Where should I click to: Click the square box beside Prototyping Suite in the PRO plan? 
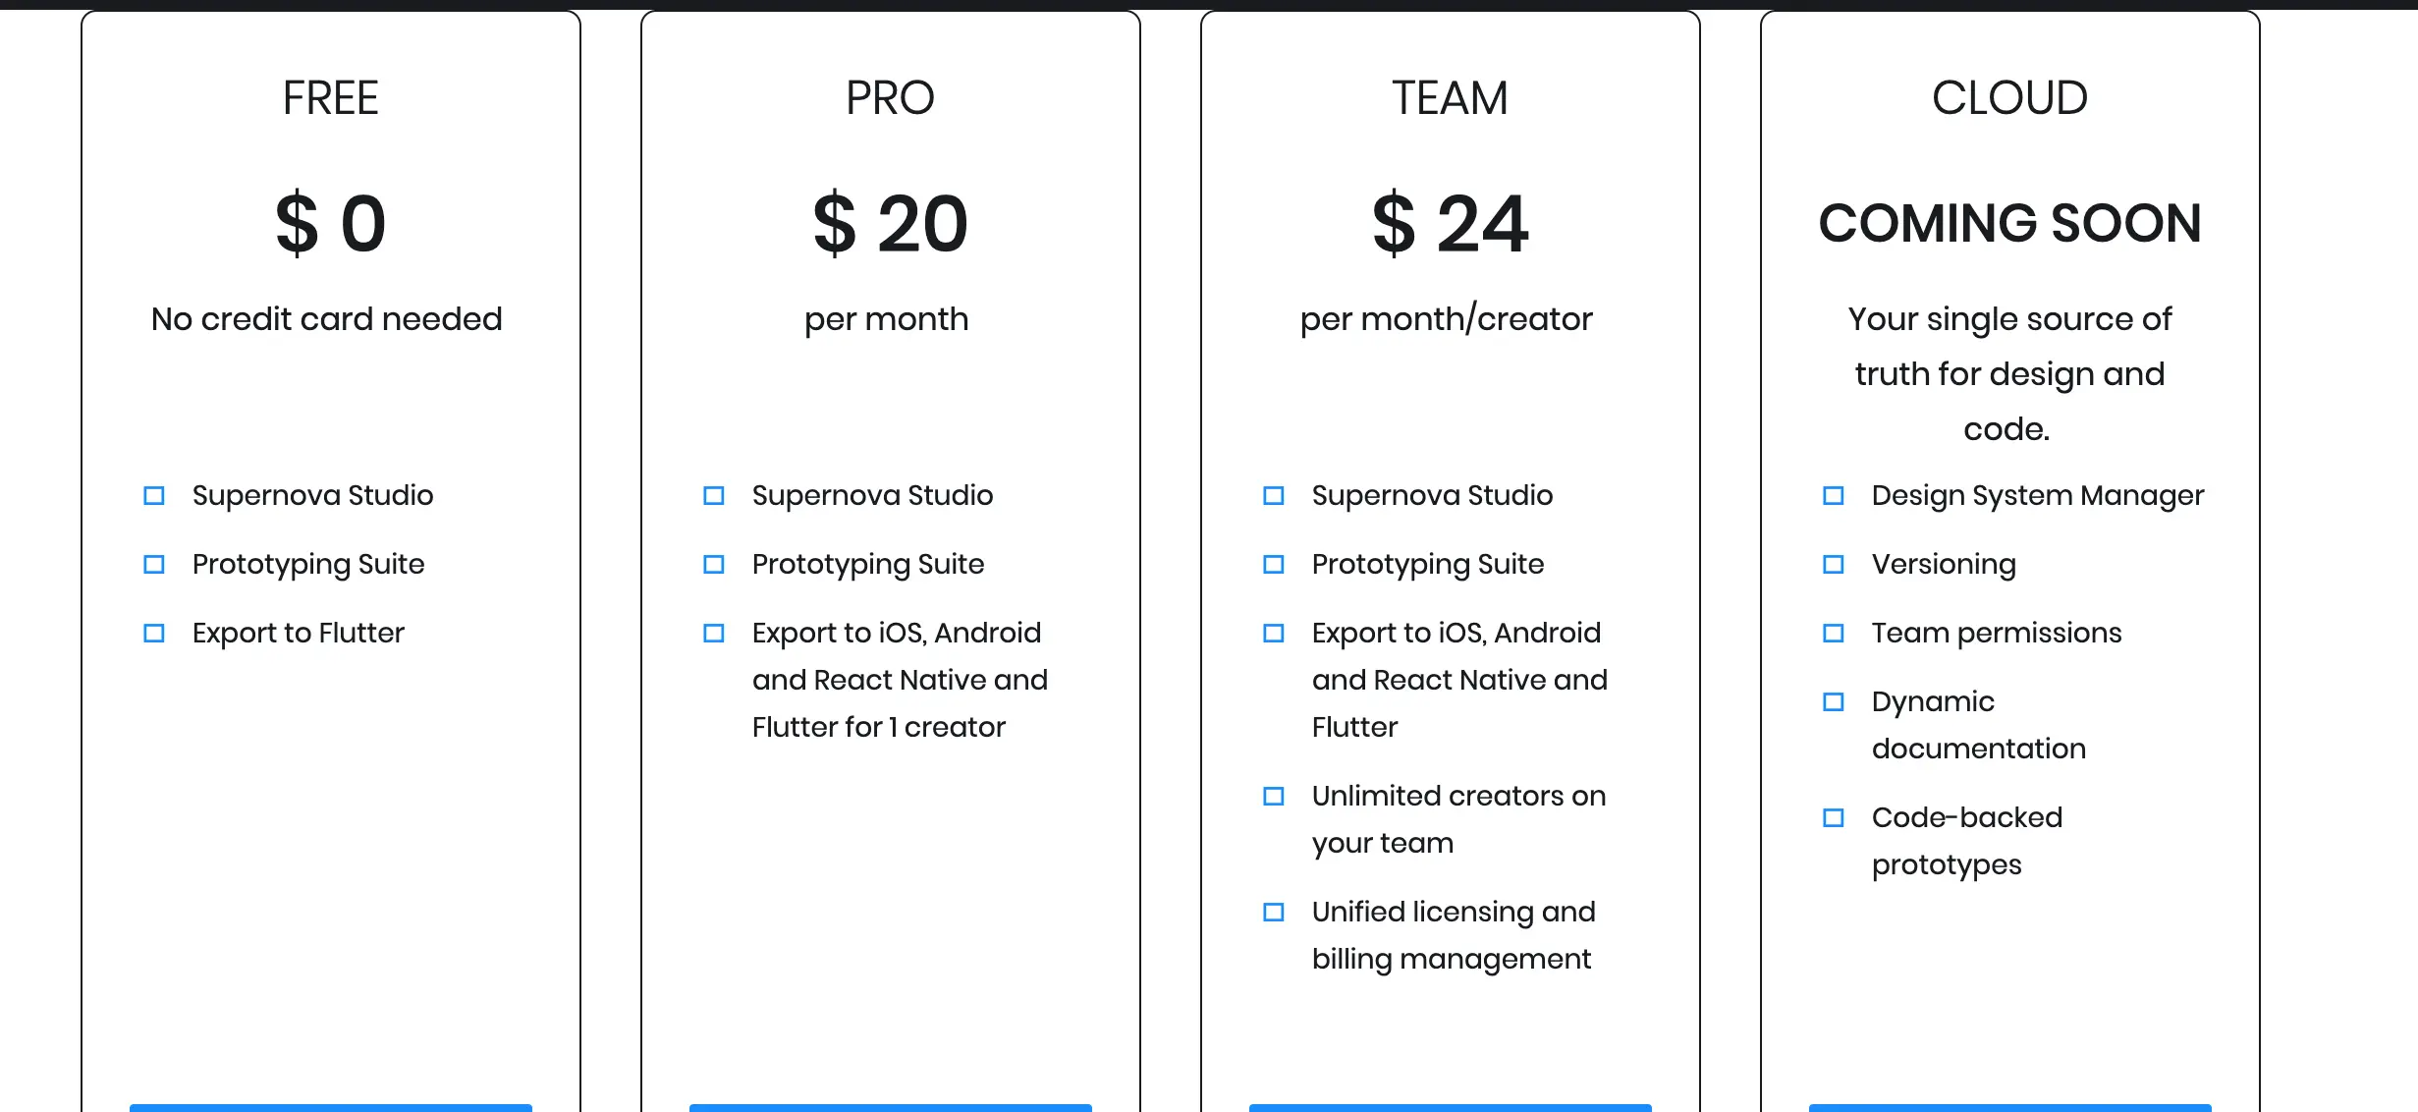click(x=714, y=565)
